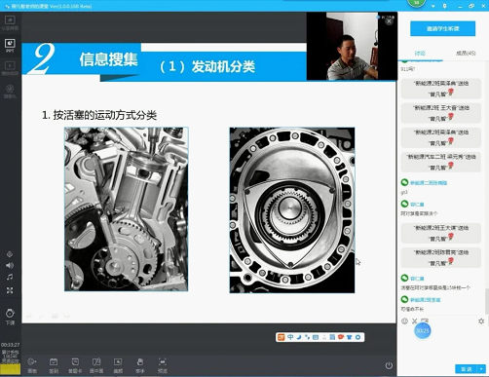Click the blue invite students button
The image size is (489, 377).
click(443, 28)
